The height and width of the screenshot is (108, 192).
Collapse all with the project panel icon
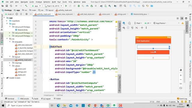click(x=21, y=14)
